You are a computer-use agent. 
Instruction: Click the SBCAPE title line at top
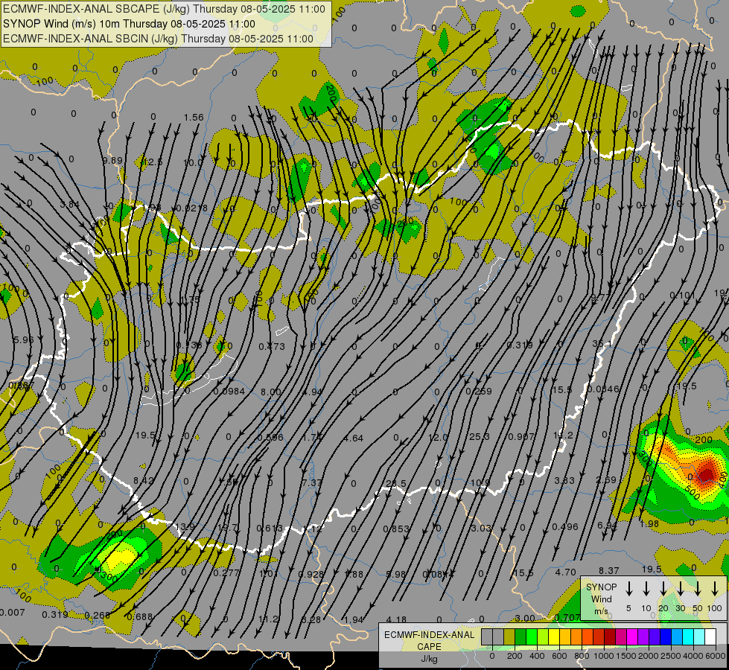click(x=164, y=9)
